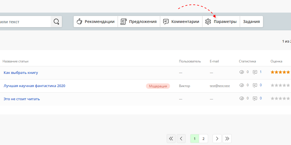
Task: Go to the next page arrow
Action: [x=217, y=139]
